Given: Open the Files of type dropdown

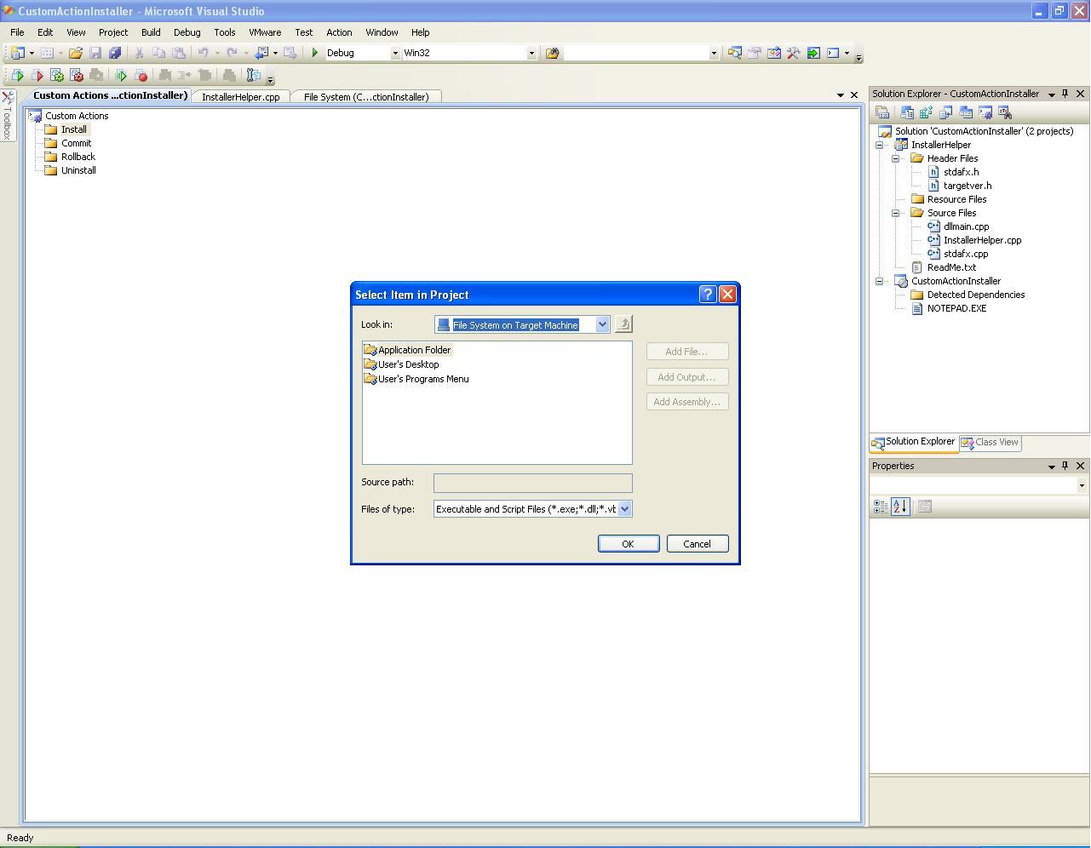Looking at the screenshot, I should click(624, 509).
